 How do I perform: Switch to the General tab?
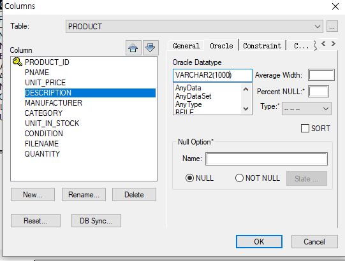186,46
